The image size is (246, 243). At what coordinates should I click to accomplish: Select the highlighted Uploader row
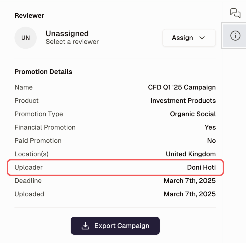pyautogui.click(x=115, y=167)
